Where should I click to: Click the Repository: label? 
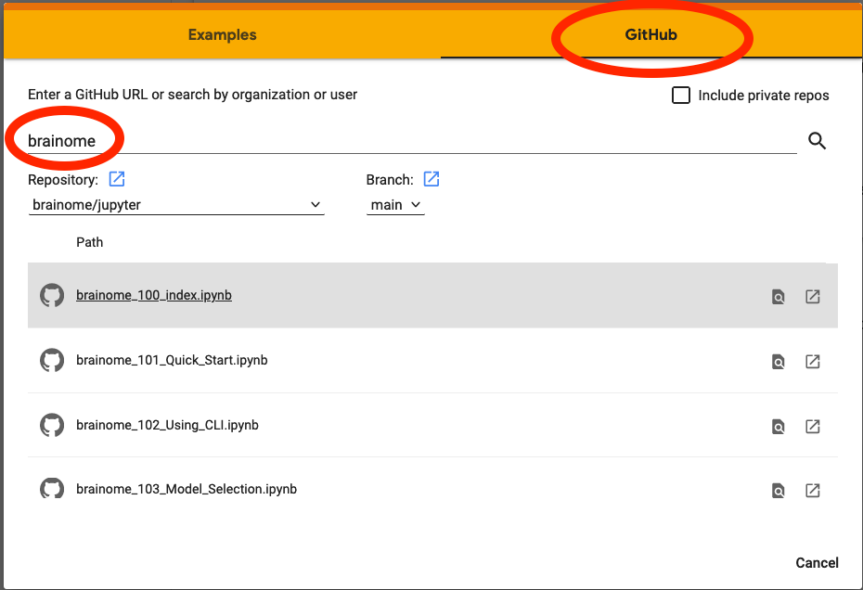pyautogui.click(x=63, y=180)
